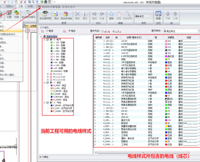Toggle checkbox for group 0 电气
Viewport: 200px width, 162px height.
point(48,40)
